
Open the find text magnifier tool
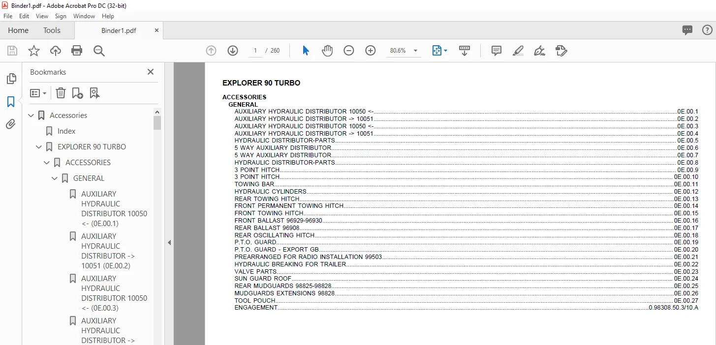(99, 51)
